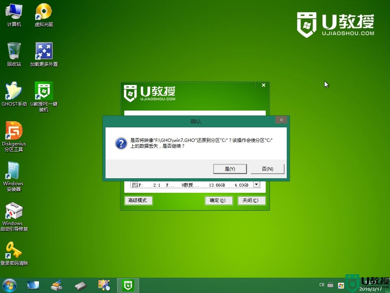Viewport: 390px width, 293px height.
Task: Open the Start button on taskbar
Action: point(8,285)
